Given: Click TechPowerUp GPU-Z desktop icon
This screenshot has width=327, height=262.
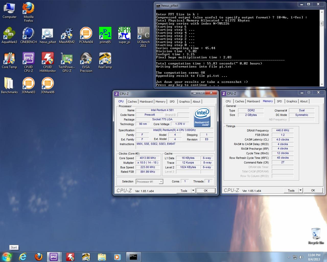Looking at the screenshot, I should pyautogui.click(x=67, y=62).
